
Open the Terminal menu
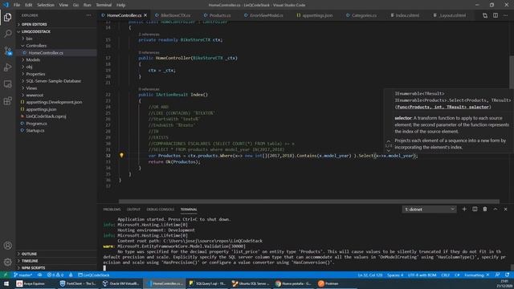[104, 5]
